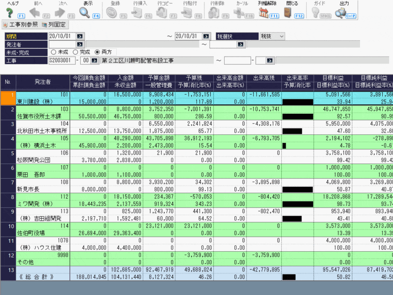Select the 未成 radio button

pyautogui.click(x=53, y=52)
